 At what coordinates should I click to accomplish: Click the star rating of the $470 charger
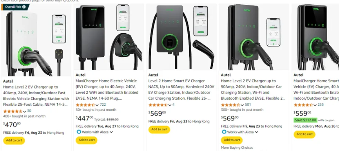click(13, 111)
